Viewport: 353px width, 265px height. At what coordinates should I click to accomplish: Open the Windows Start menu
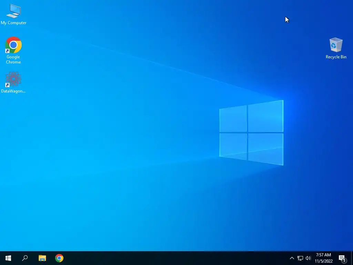8,258
